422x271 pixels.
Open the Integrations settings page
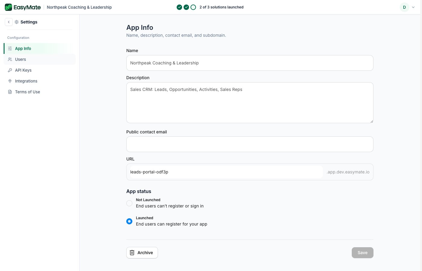(x=39, y=81)
